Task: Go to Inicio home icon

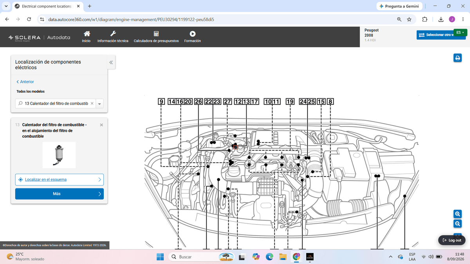Action: 86,37
